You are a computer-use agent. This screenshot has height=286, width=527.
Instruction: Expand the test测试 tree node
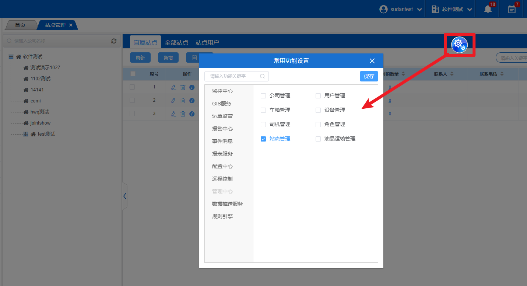click(26, 134)
